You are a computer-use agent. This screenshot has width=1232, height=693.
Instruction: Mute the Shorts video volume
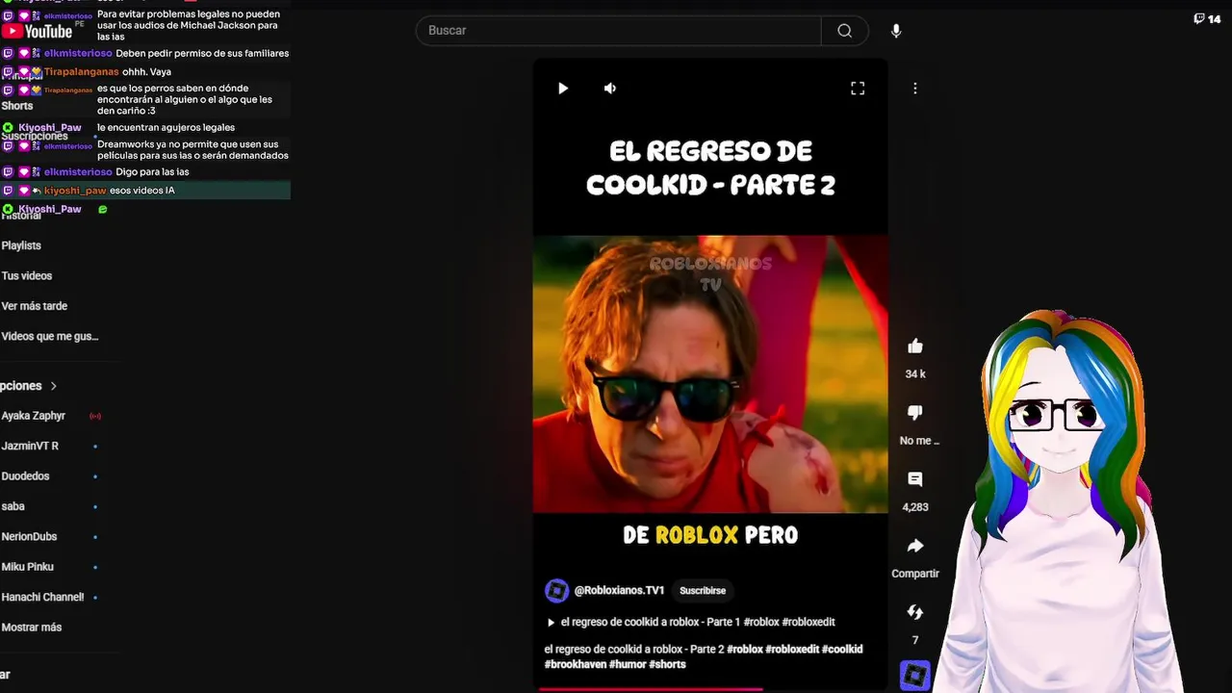pos(610,89)
